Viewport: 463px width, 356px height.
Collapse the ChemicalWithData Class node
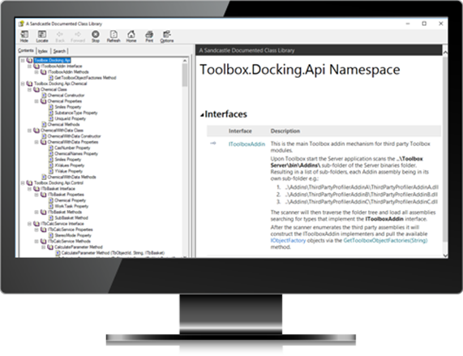point(29,131)
